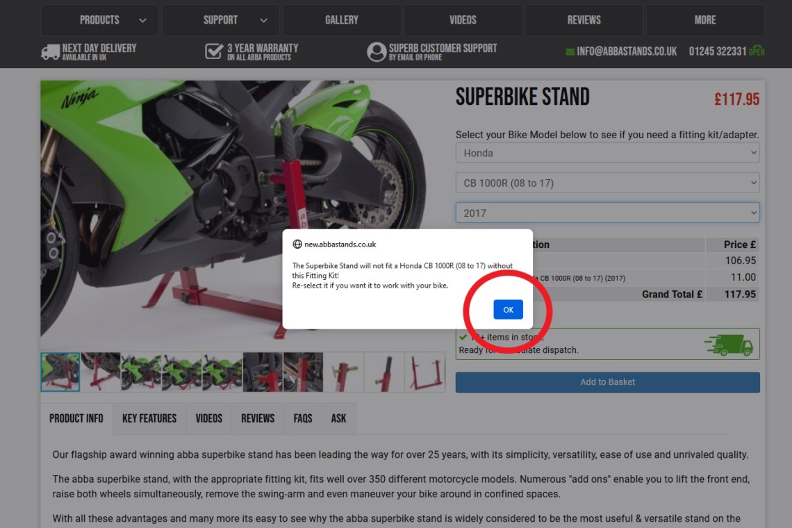Click the green OPEN status text
This screenshot has width=792, height=528.
[x=757, y=51]
